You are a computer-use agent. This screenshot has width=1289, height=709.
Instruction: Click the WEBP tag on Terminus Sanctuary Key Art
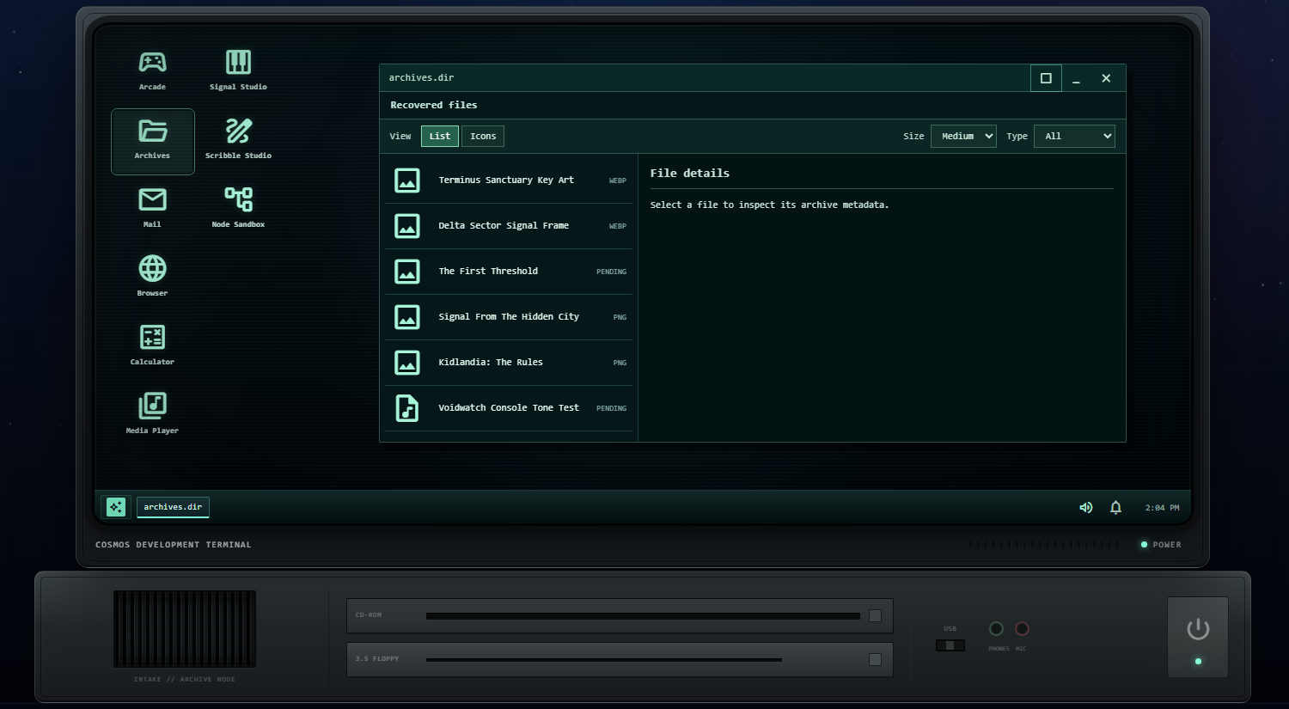(618, 180)
